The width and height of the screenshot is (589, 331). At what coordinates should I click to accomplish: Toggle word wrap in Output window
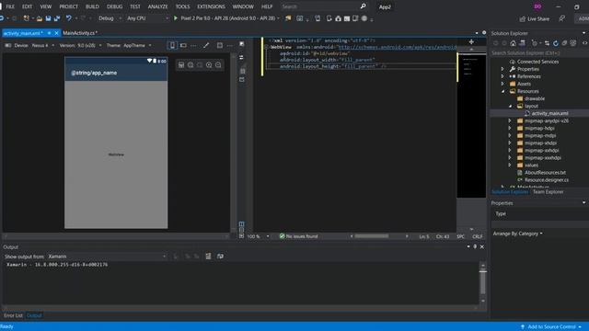tap(220, 257)
